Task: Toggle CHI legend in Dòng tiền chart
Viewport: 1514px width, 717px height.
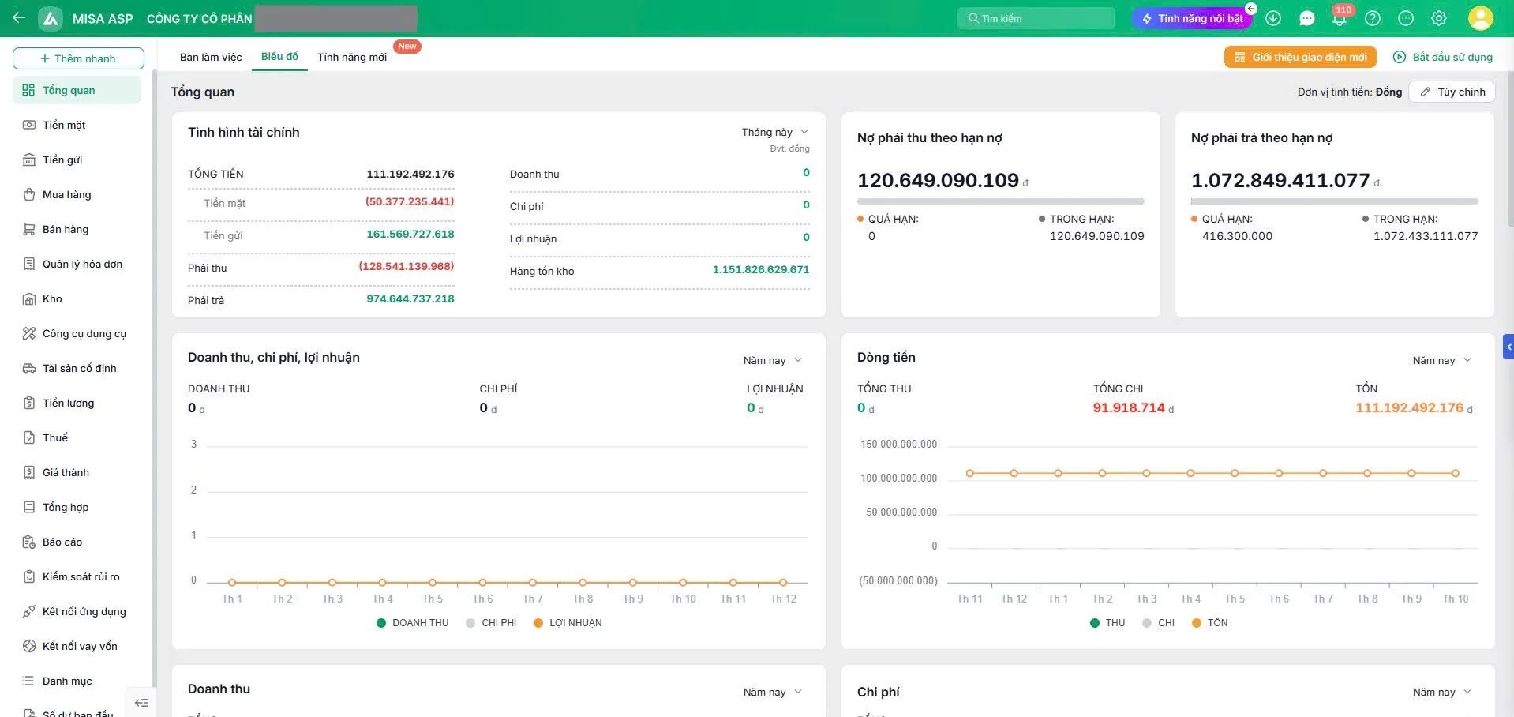Action: click(x=1158, y=623)
